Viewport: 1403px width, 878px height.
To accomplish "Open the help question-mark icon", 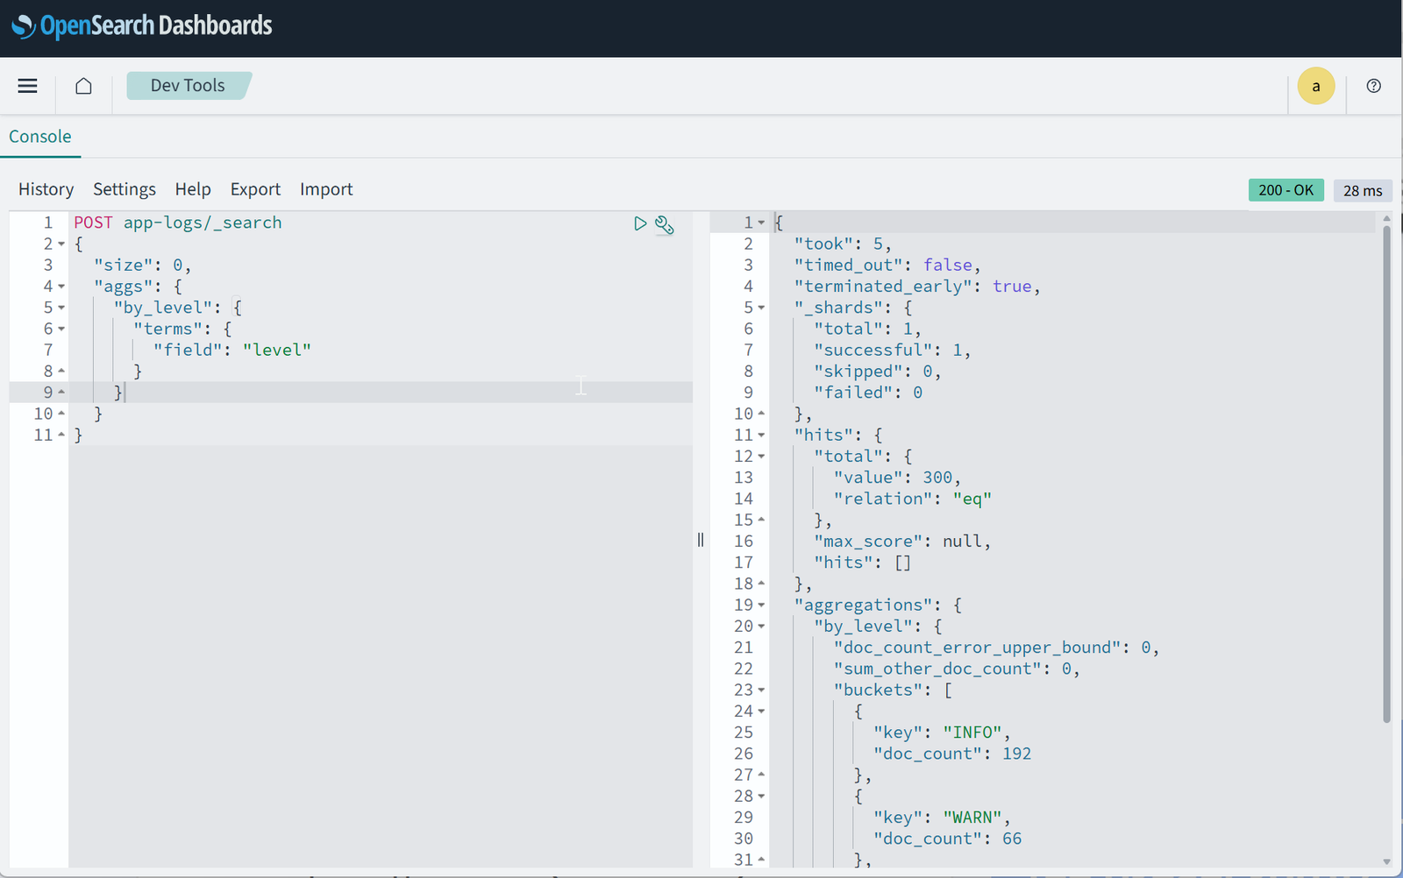I will click(1373, 86).
